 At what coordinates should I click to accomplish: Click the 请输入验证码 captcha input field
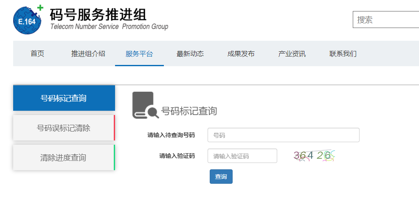click(242, 156)
